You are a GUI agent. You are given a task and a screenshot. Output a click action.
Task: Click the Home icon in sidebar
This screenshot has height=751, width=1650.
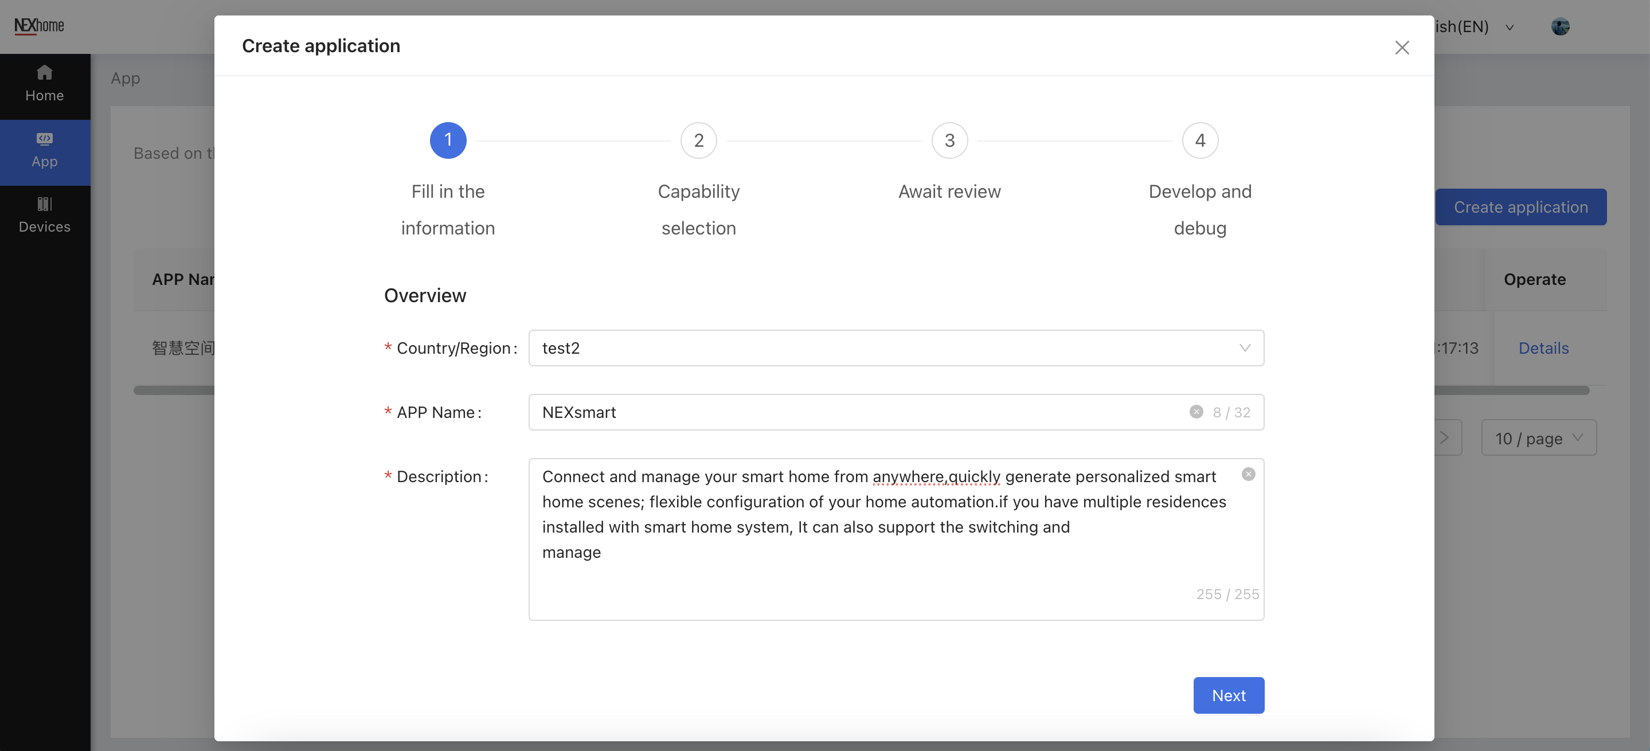tap(44, 73)
